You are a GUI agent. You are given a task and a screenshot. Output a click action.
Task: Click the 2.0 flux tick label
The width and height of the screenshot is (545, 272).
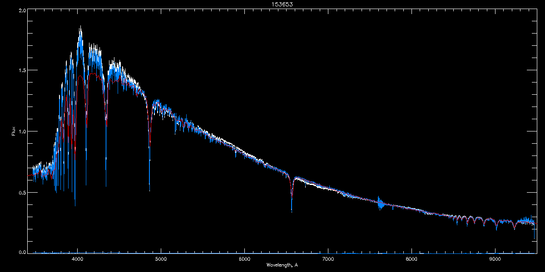[22, 10]
